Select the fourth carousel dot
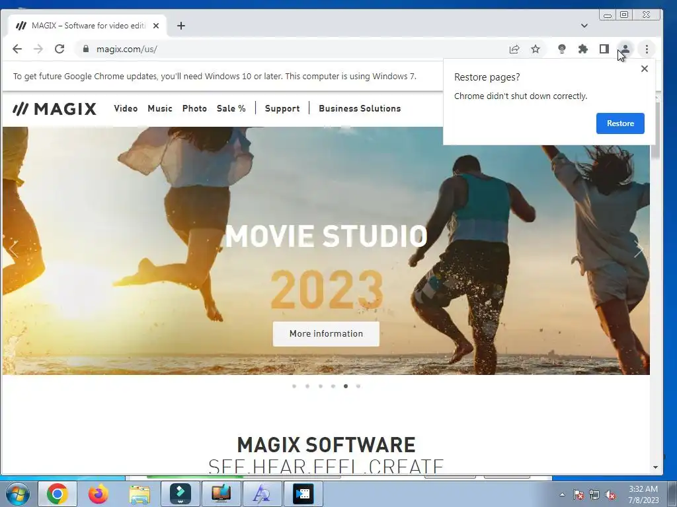 point(333,386)
